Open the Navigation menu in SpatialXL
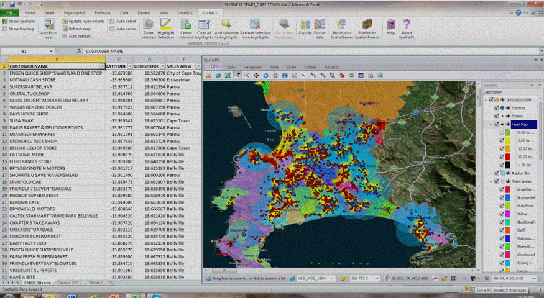 click(252, 66)
